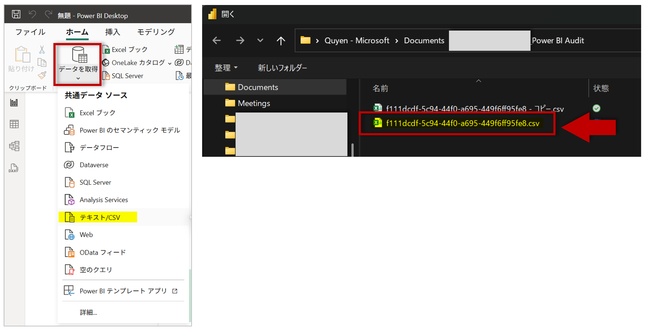Click the Forward arrow in 開く dialog
Viewport: 647px width, 331px height.
pyautogui.click(x=240, y=41)
